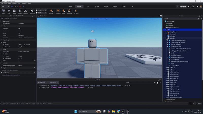Expand the LeftFoot node
This screenshot has height=114, width=203.
click(166, 68)
